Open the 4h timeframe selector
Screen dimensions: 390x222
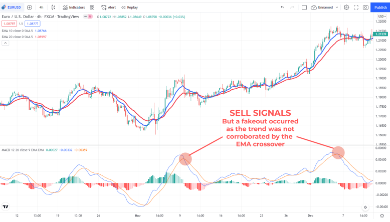pos(41,8)
